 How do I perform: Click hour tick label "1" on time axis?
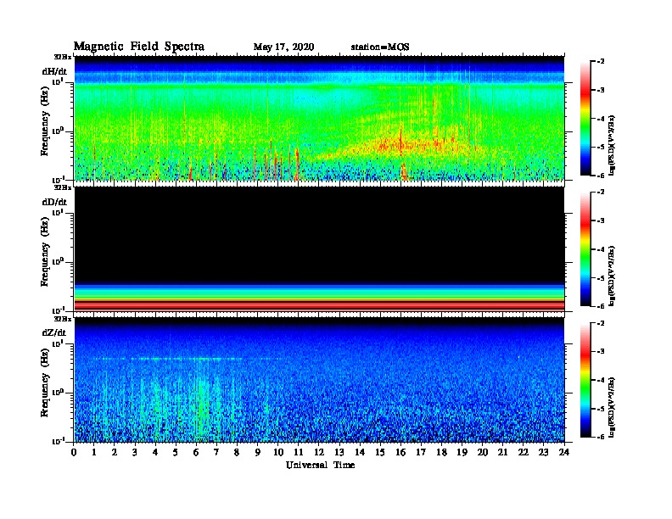94,452
